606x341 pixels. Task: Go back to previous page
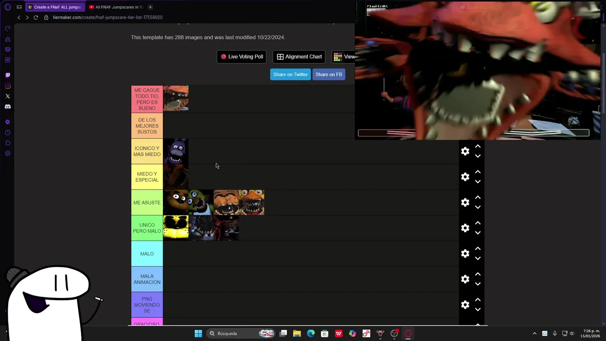point(19,17)
